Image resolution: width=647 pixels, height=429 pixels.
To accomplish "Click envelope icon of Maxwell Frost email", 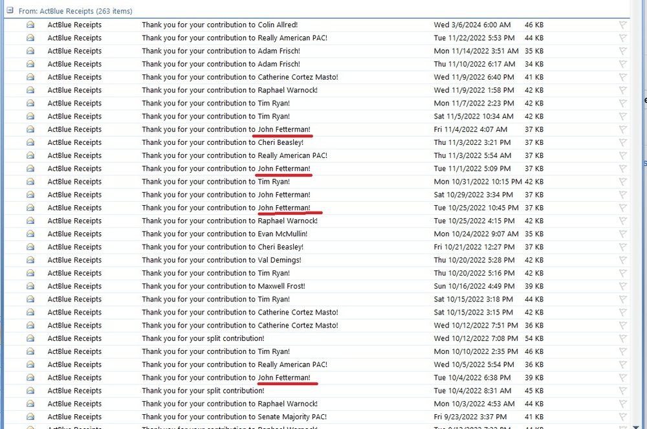I will pyautogui.click(x=30, y=286).
